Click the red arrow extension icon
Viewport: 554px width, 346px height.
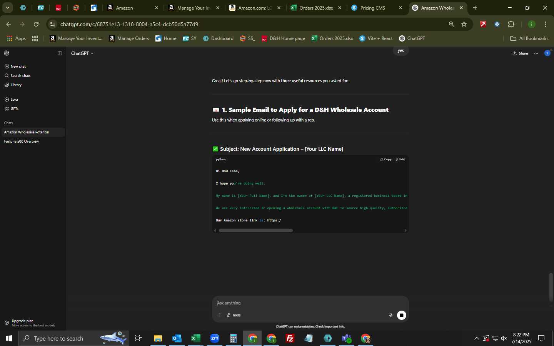483,24
